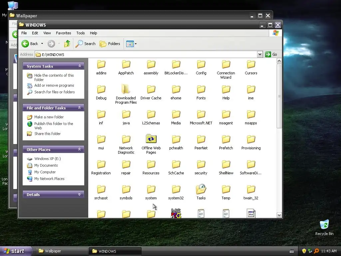Open the File menu
This screenshot has height=256, width=341.
click(x=24, y=33)
